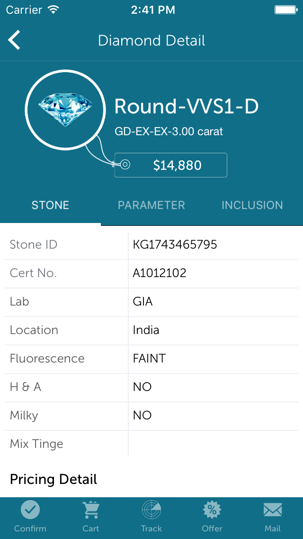
Task: Tap the price tag ring icon
Action: click(x=125, y=165)
